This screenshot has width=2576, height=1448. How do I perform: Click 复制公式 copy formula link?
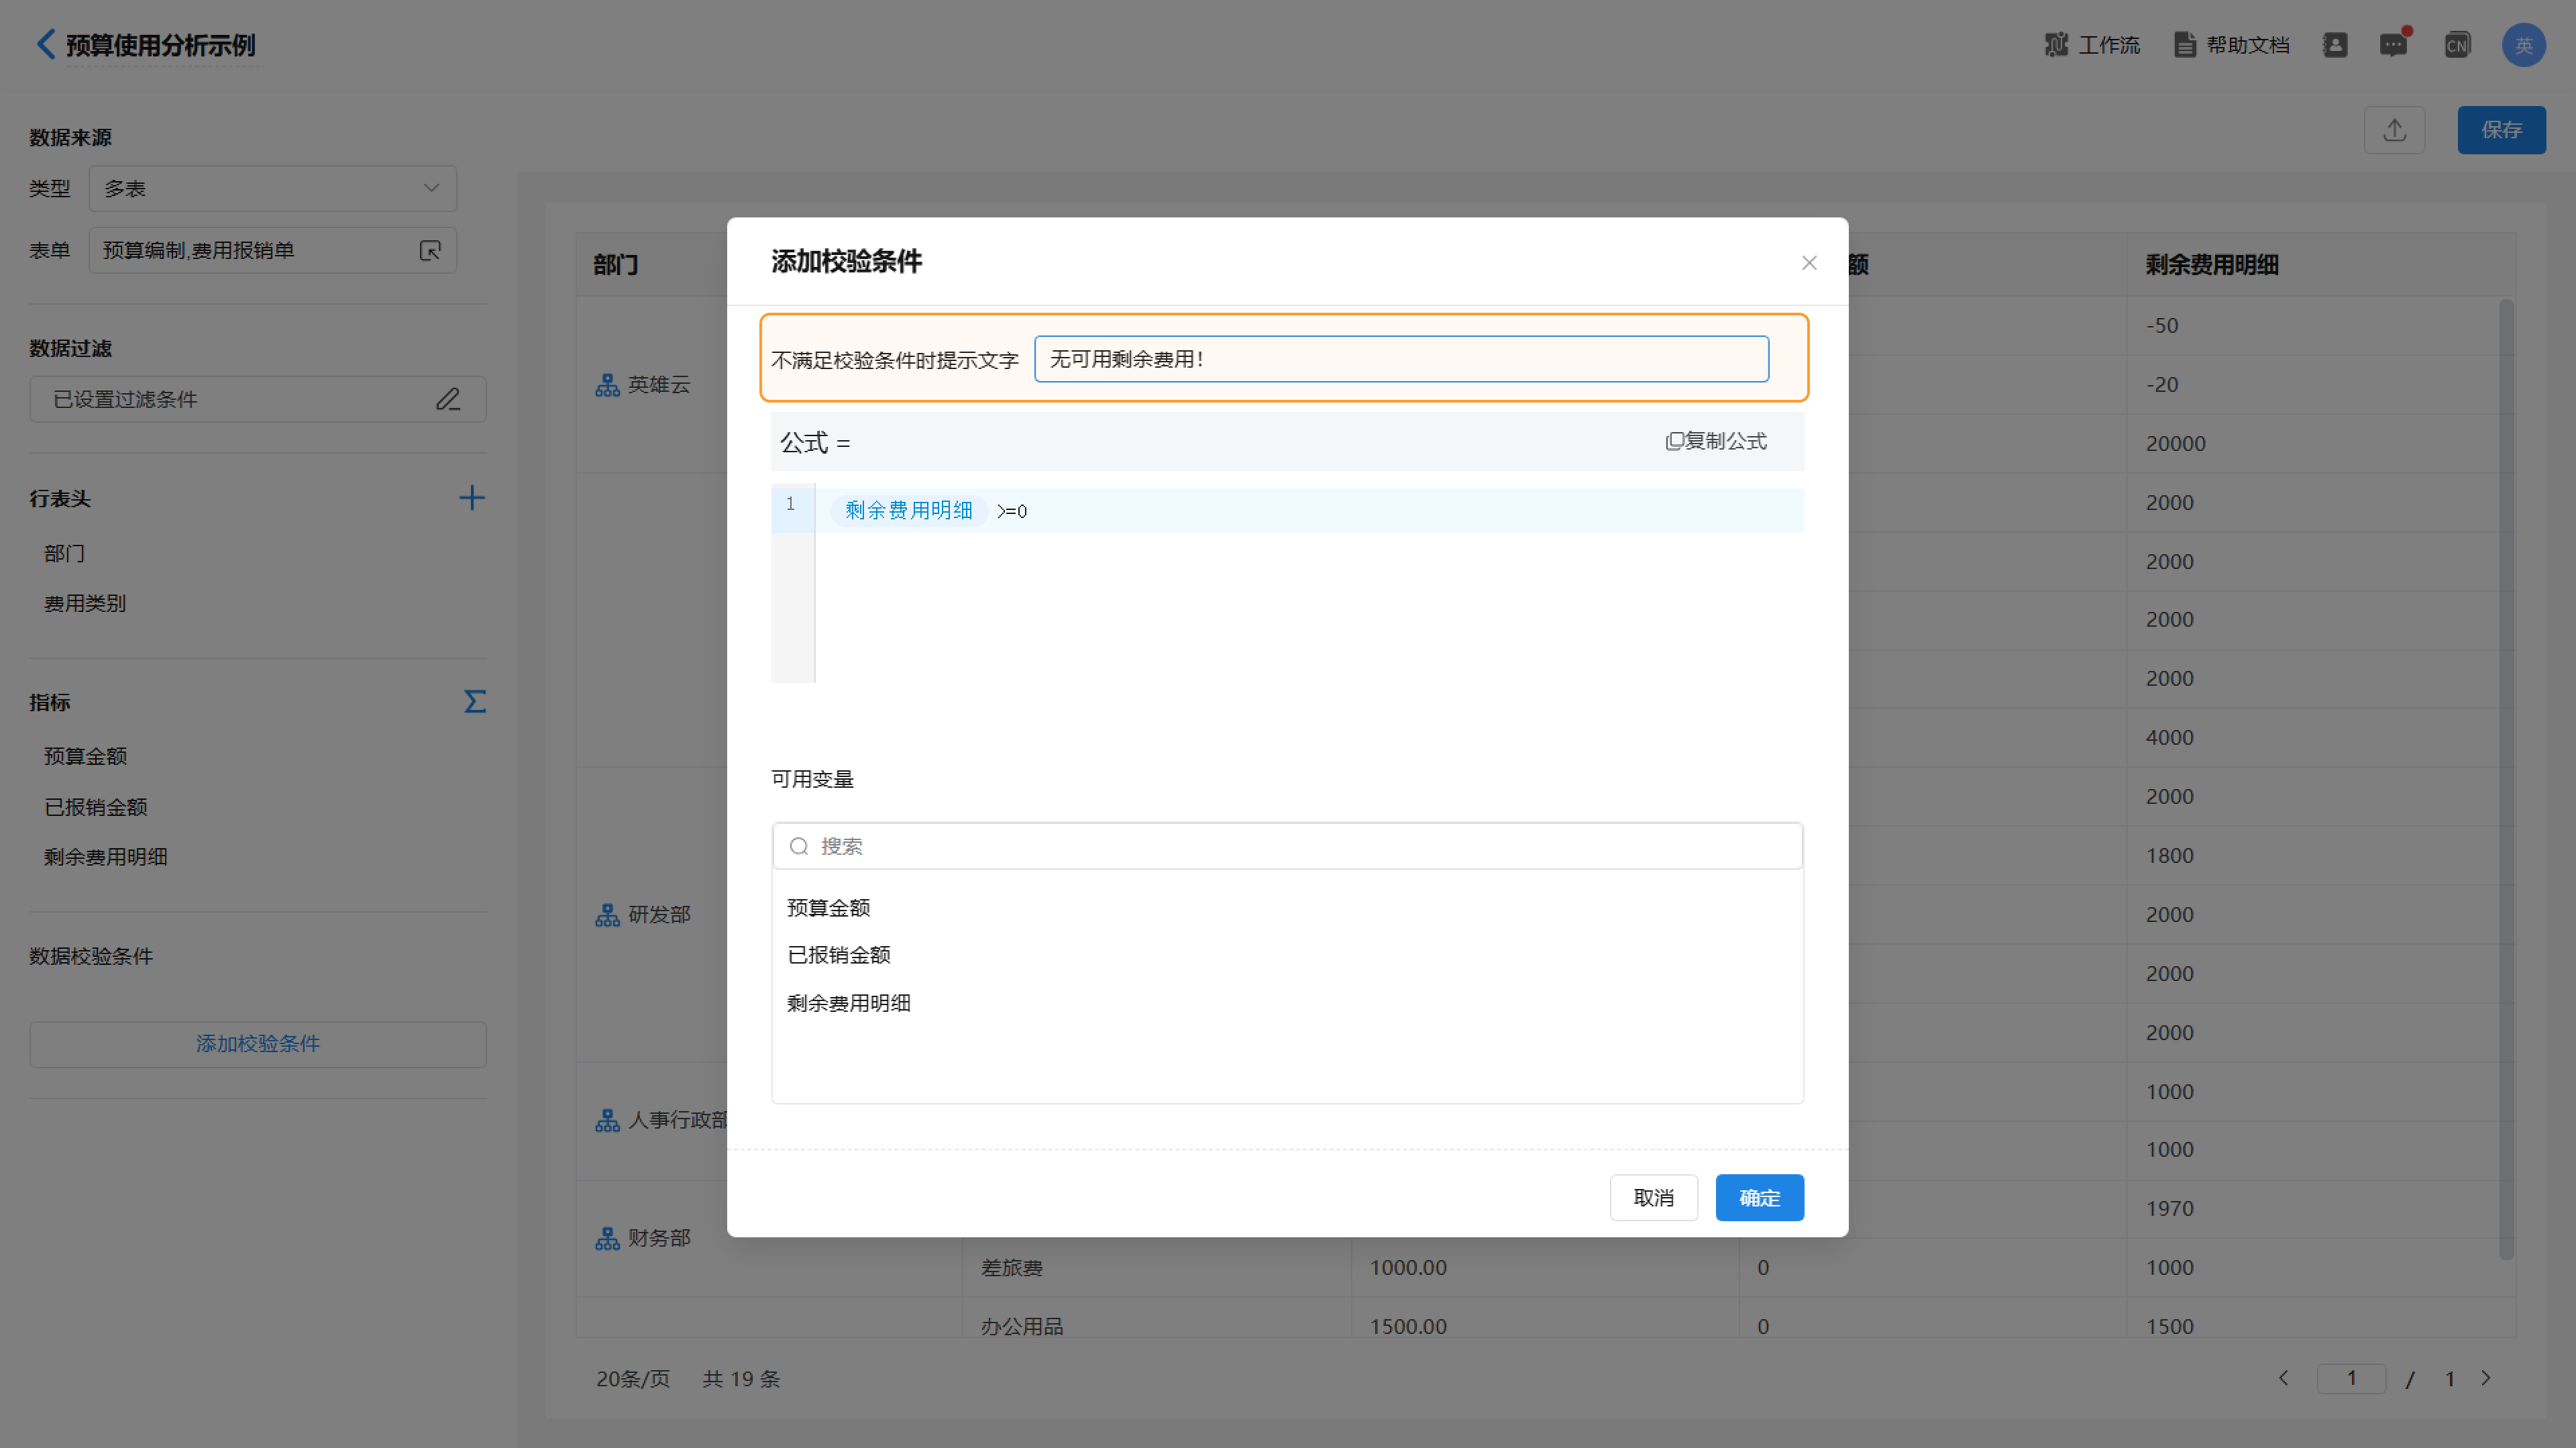[x=1716, y=441]
